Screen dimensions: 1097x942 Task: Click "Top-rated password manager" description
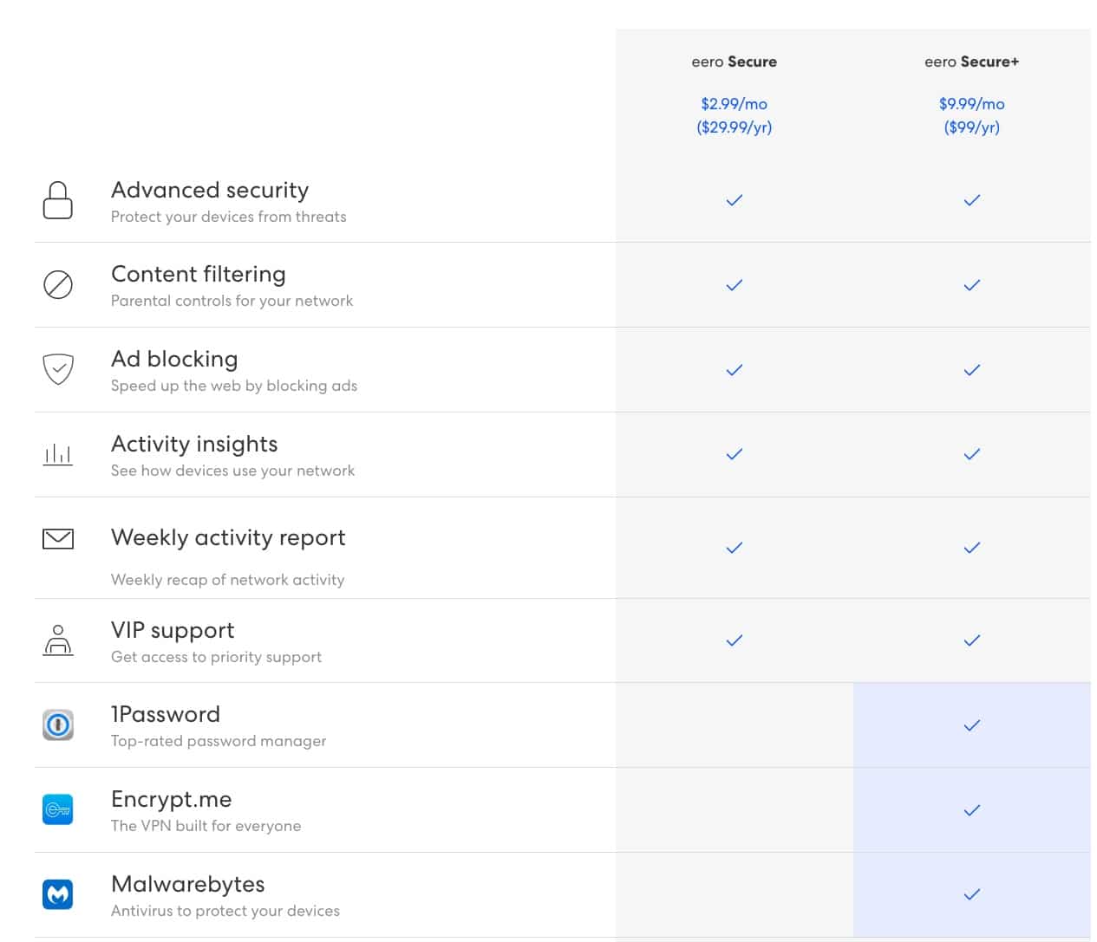[219, 741]
